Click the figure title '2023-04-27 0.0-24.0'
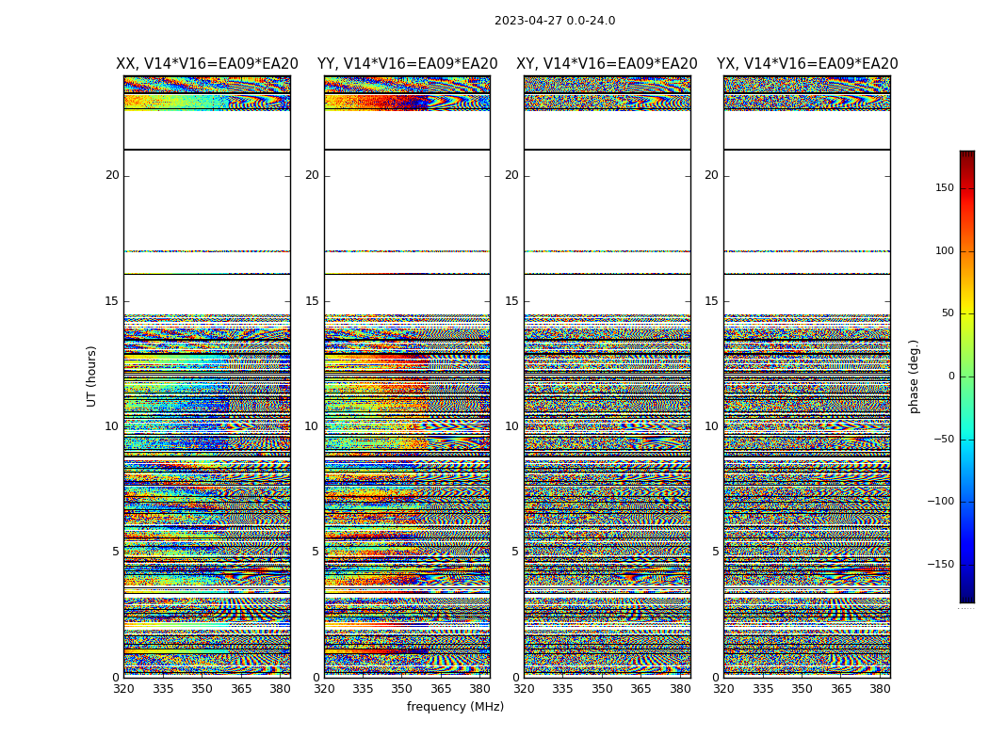This screenshot has width=989, height=753. point(555,21)
